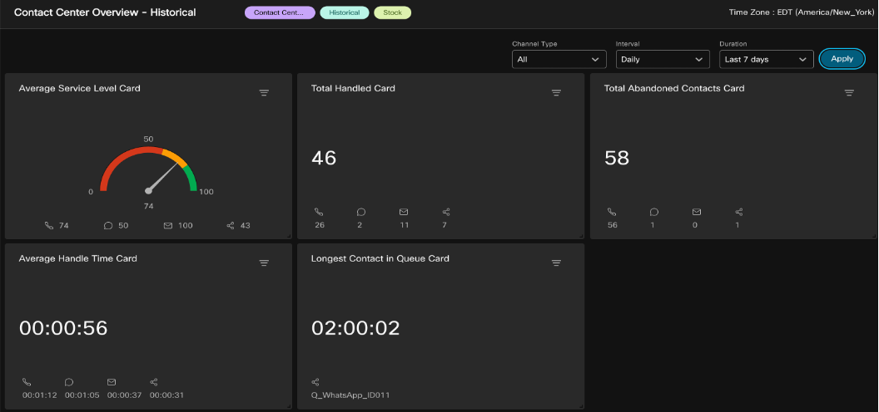This screenshot has width=879, height=412.
Task: Click email icon in Total Handled Card
Action: (x=404, y=213)
